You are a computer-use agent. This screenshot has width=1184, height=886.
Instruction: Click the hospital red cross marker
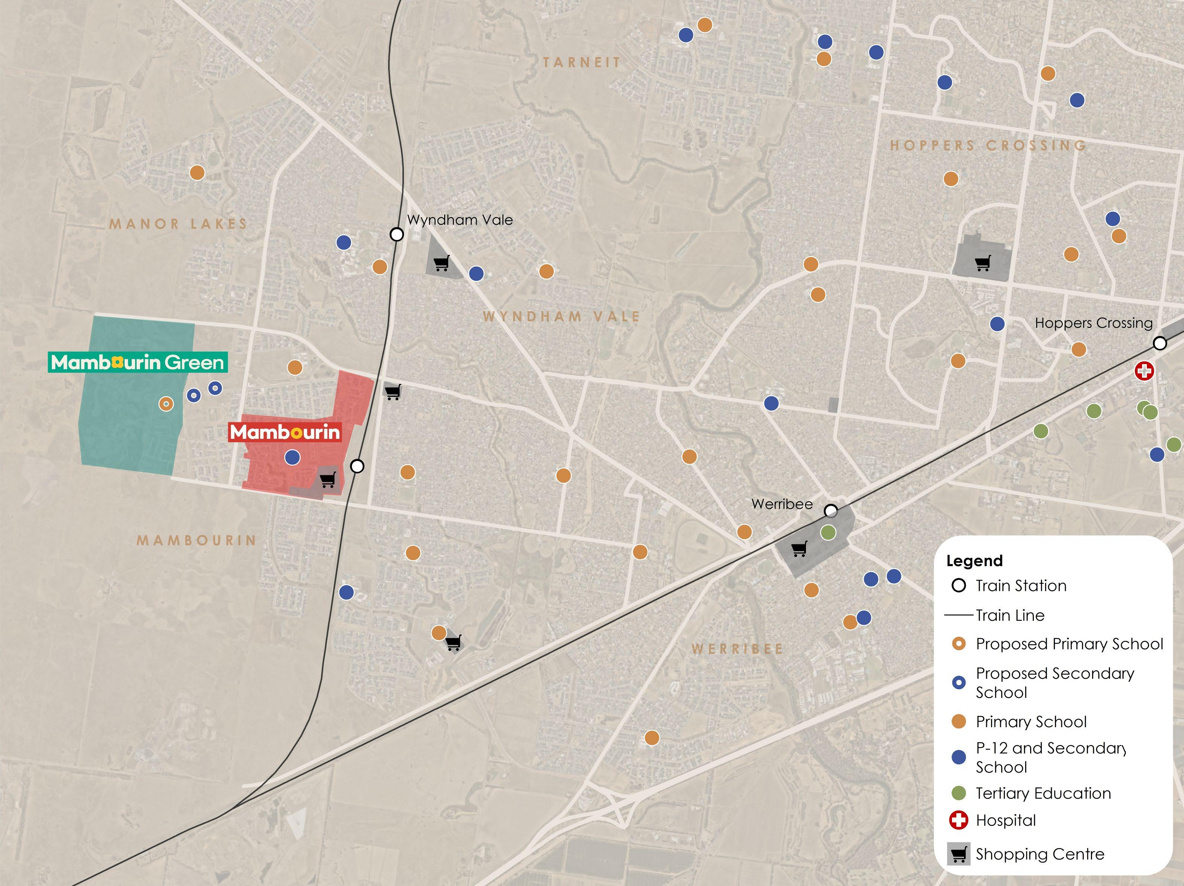click(x=1144, y=371)
